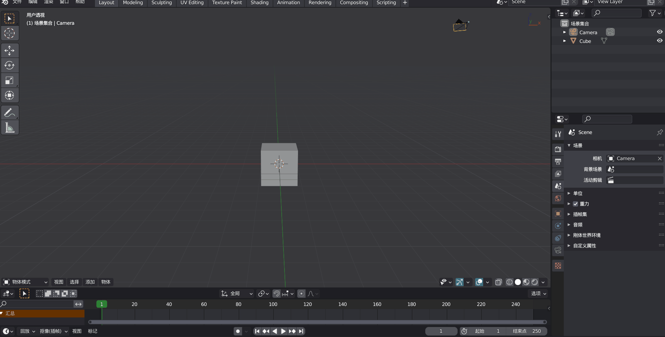Toggle snapping magnet in the header
The height and width of the screenshot is (337, 665).
[x=276, y=294]
